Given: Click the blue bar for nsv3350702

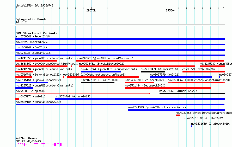Looking at the screenshot, I should (x=140, y=99).
